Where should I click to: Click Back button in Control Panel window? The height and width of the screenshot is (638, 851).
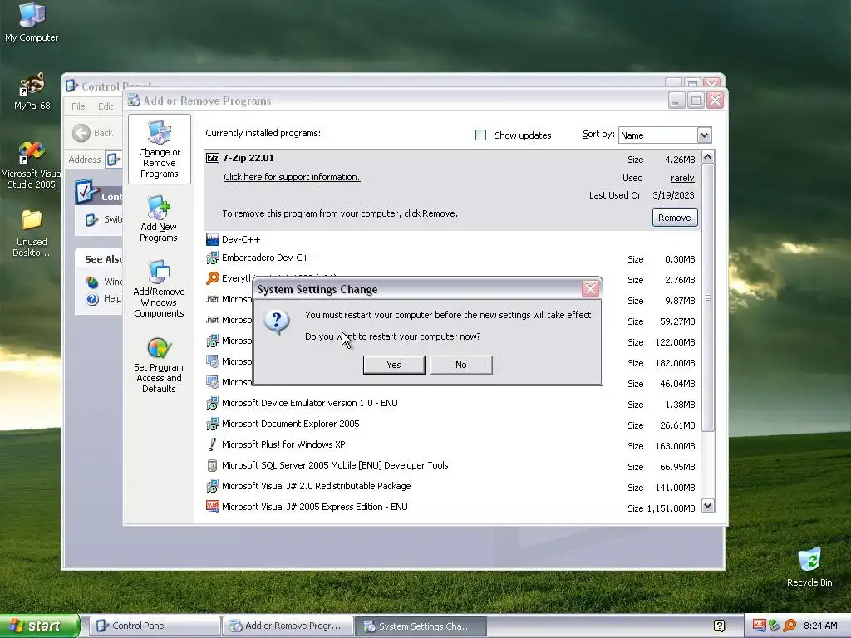(93, 133)
